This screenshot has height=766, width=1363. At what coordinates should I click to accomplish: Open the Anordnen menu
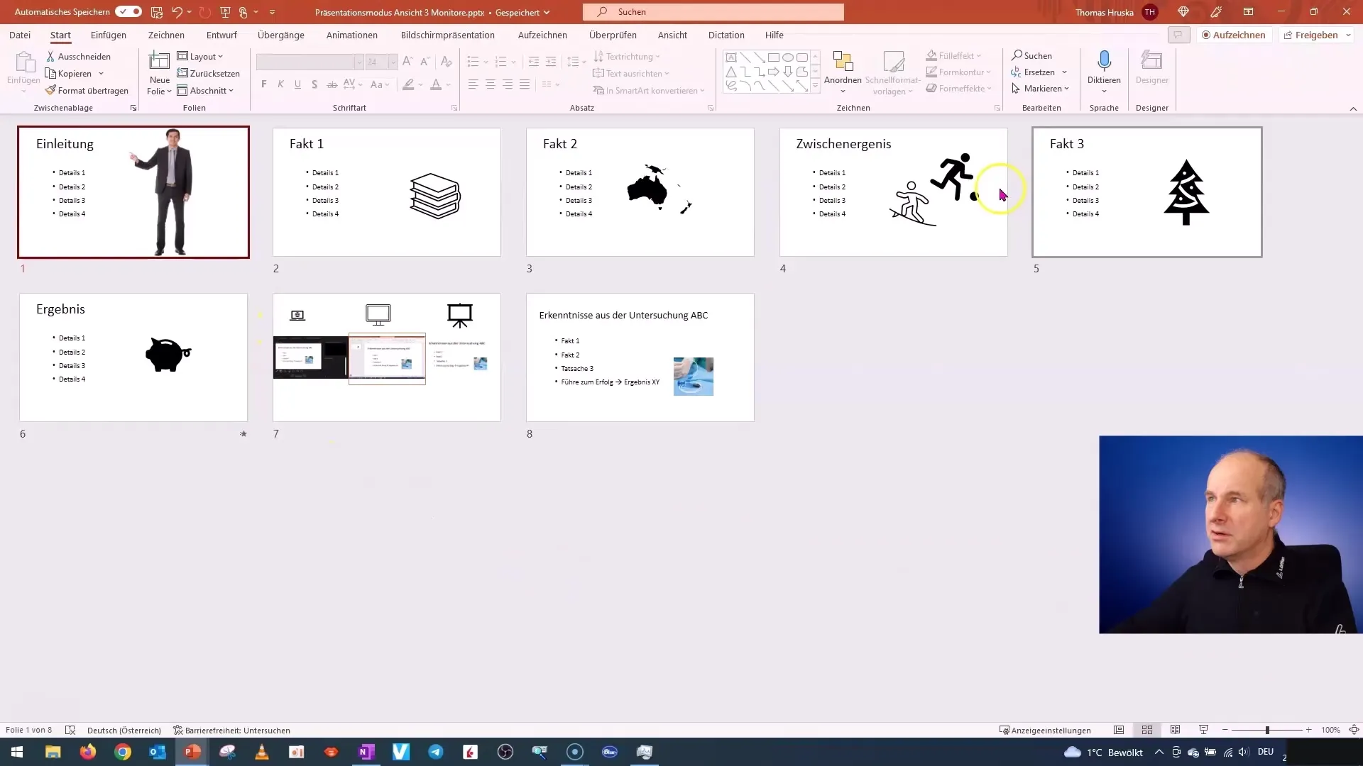[x=843, y=72]
